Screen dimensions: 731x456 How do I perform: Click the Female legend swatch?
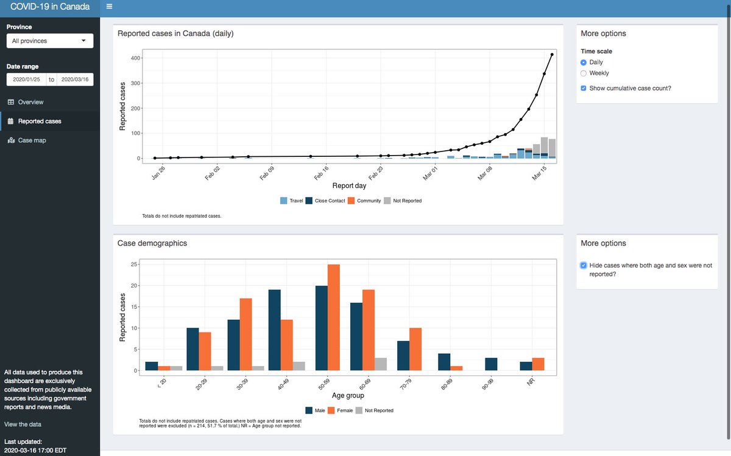pyautogui.click(x=332, y=410)
